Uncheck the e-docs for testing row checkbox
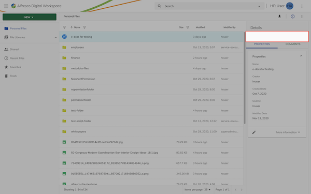 64,37
